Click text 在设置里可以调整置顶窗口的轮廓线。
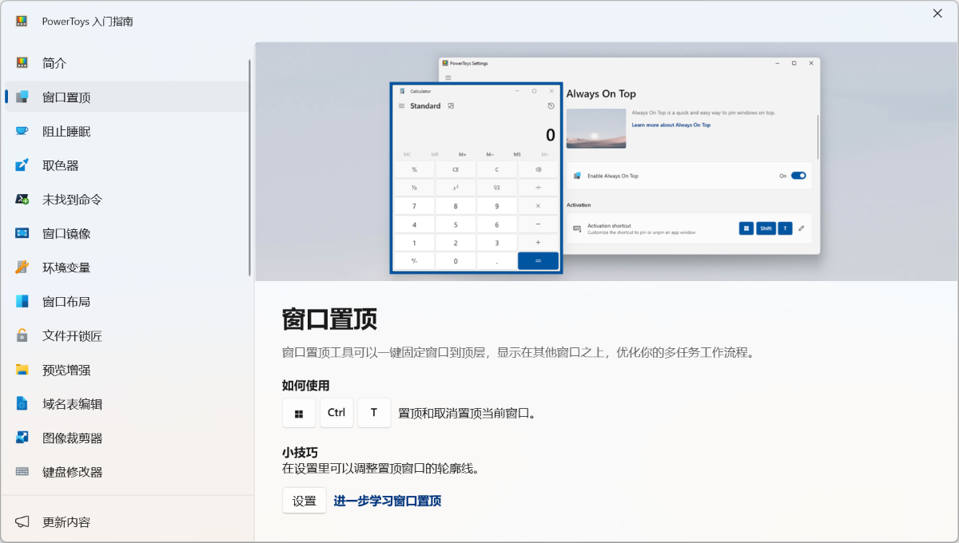Image resolution: width=959 pixels, height=543 pixels. click(x=380, y=469)
